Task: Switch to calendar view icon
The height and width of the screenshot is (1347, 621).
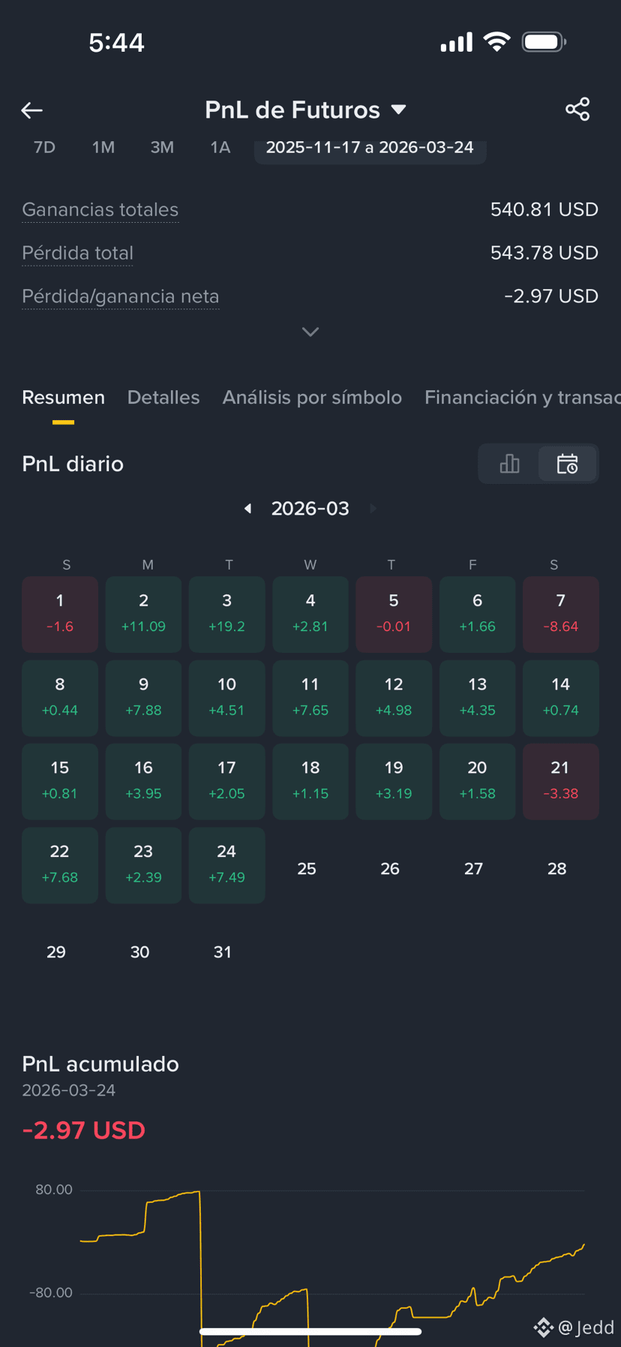Action: click(x=568, y=464)
